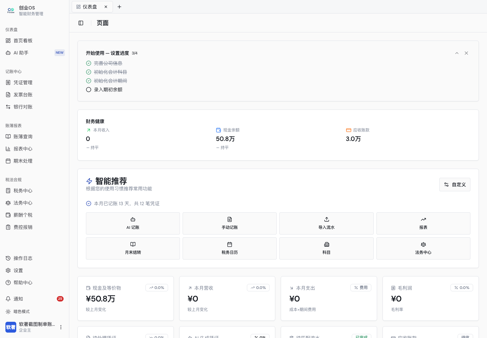Dismiss the 开始使用 setup panel

tap(466, 53)
